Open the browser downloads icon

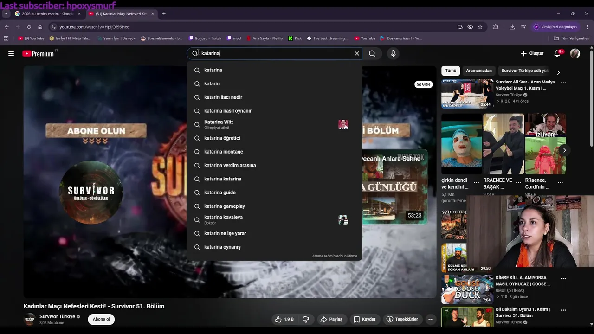[x=512, y=27]
